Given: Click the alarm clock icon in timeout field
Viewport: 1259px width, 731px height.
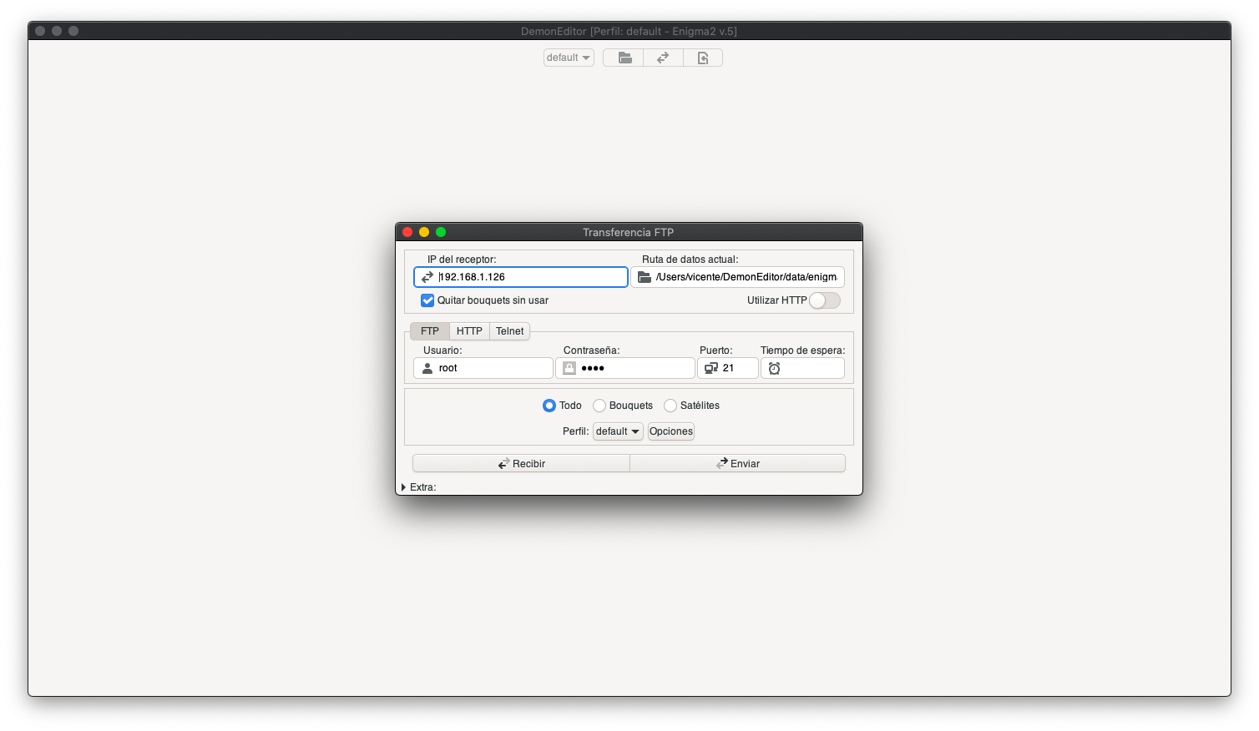Looking at the screenshot, I should tap(774, 368).
